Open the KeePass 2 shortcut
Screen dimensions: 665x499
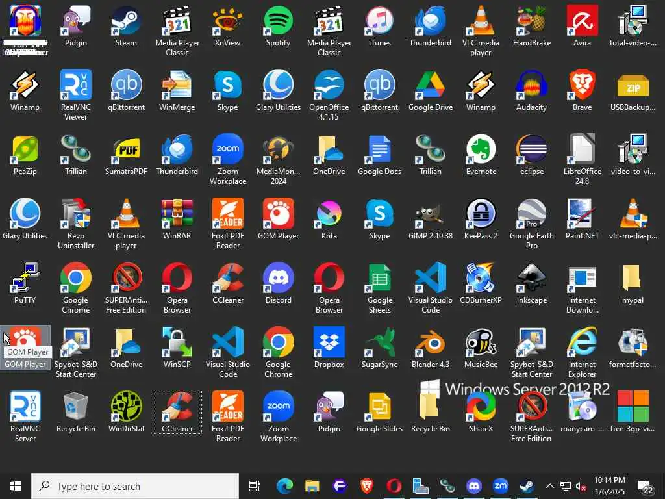(x=481, y=220)
